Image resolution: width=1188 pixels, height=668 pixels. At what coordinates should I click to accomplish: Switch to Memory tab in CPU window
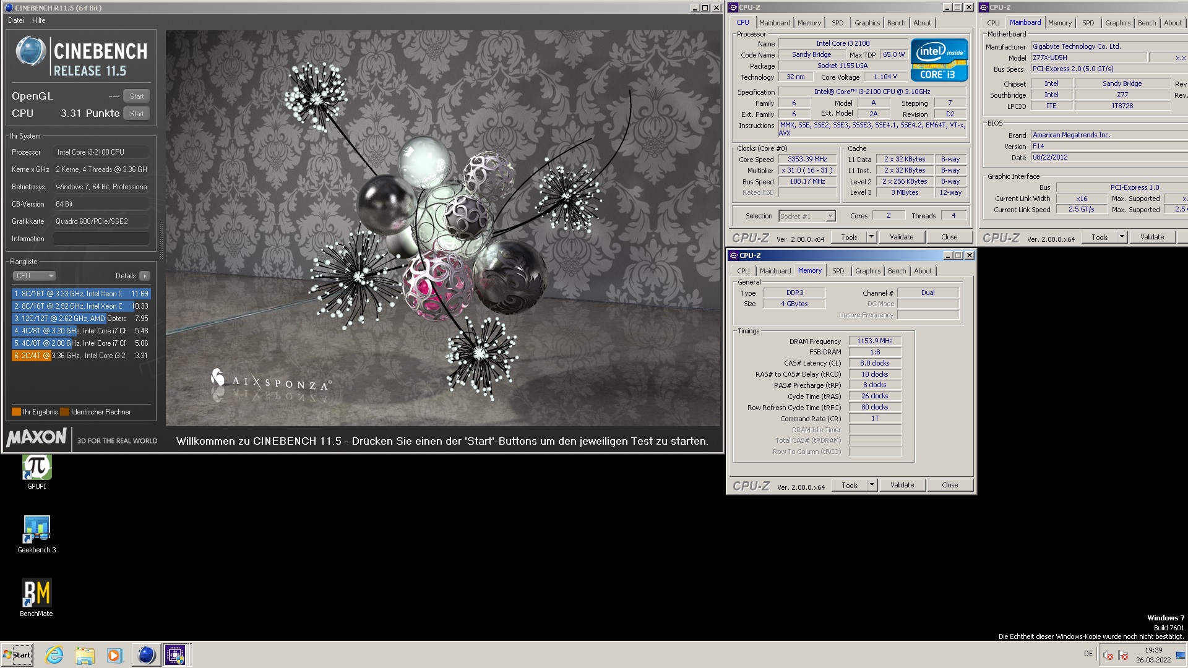(809, 23)
